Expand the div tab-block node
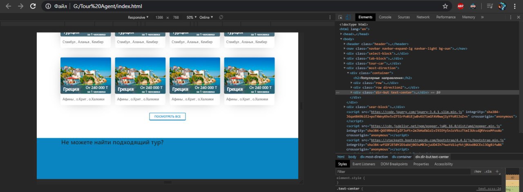The width and height of the screenshot is (523, 192). click(344, 58)
